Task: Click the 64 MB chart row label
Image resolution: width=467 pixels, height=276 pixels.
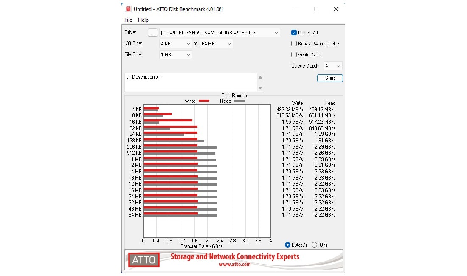Action: tap(135, 215)
